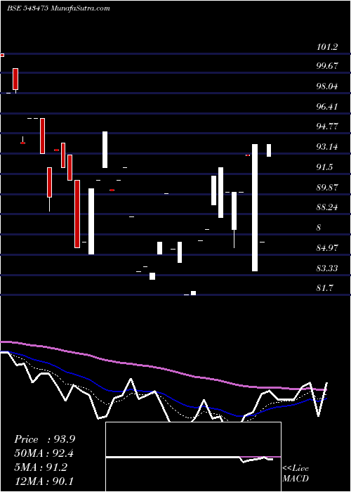Click the 83.33 price axis label
This screenshot has height=492, width=351.
[327, 268]
